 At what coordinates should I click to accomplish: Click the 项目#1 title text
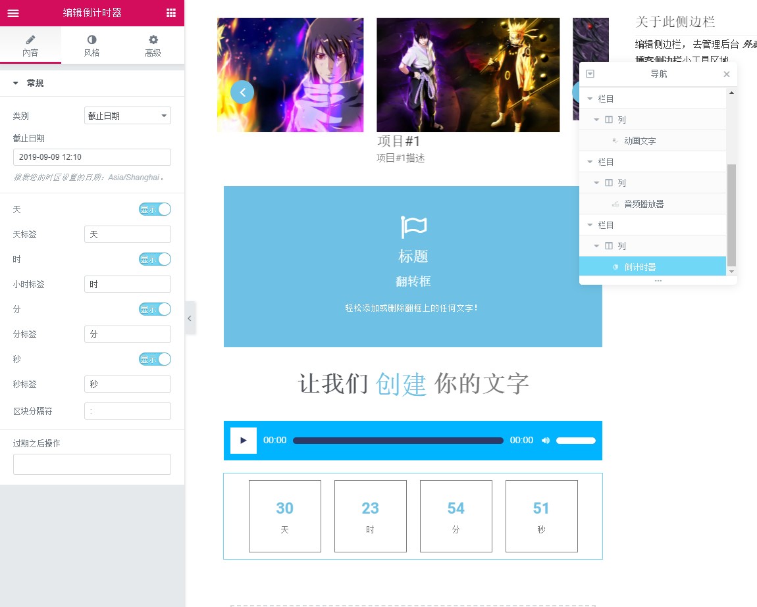[x=398, y=141]
